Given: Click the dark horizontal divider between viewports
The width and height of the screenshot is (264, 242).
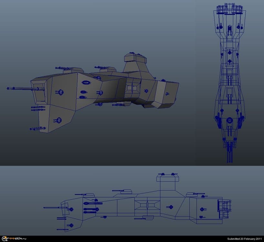Looking at the screenshot, I should pyautogui.click(x=132, y=166).
